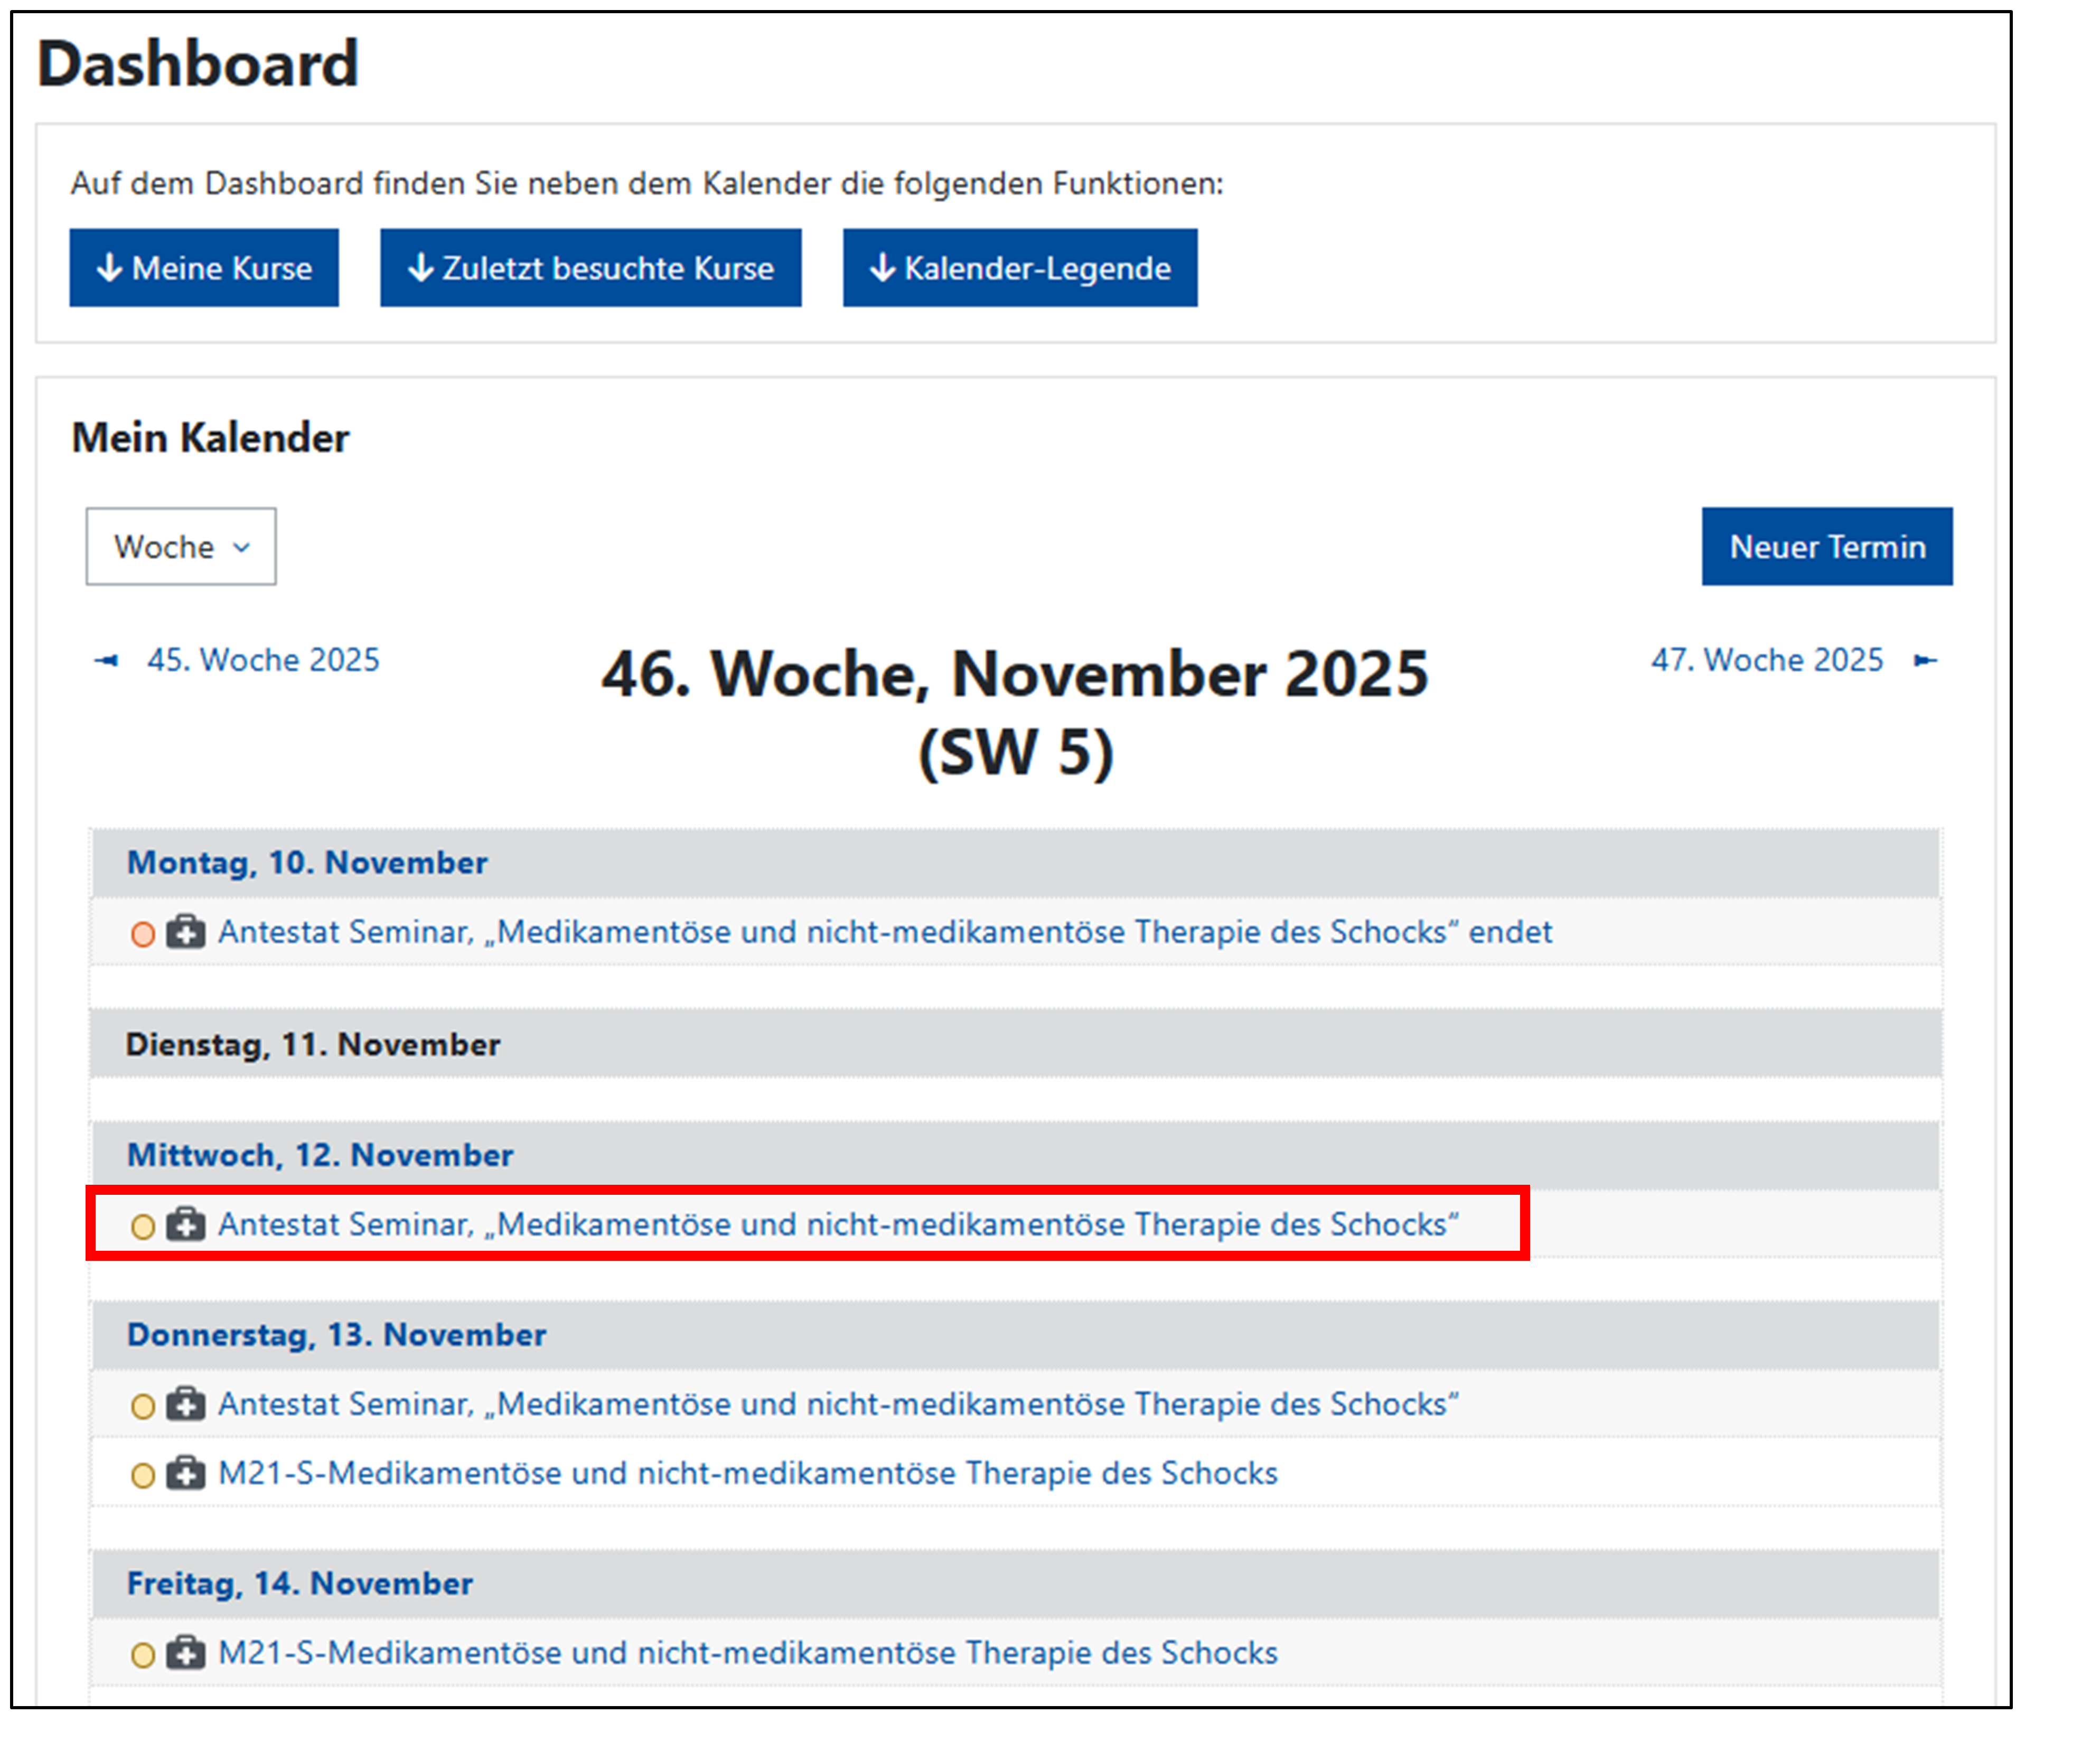Open the Woche view dropdown
Screen dimensions: 2100x1751
[180, 547]
